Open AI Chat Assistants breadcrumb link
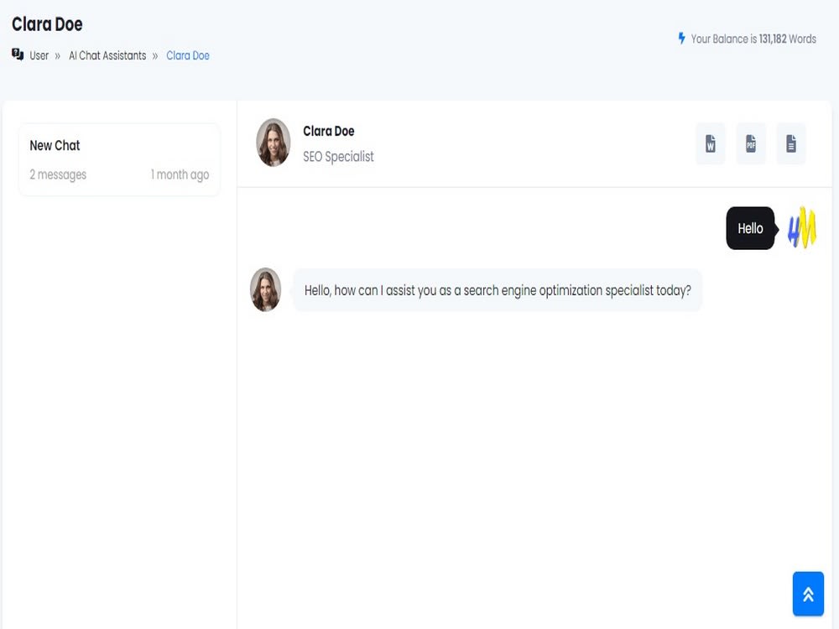This screenshot has height=629, width=839. click(x=107, y=55)
